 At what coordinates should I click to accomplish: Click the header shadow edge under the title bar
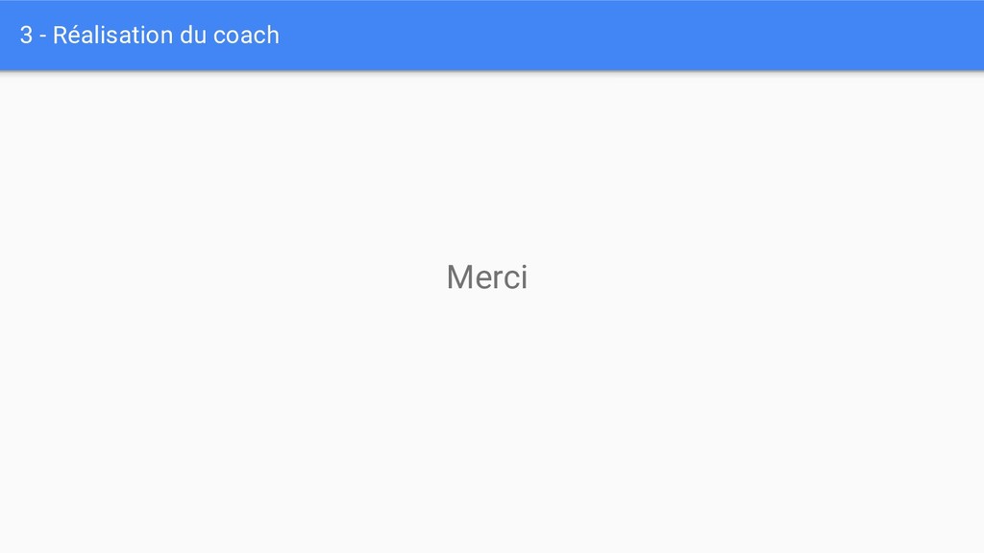pyautogui.click(x=492, y=72)
